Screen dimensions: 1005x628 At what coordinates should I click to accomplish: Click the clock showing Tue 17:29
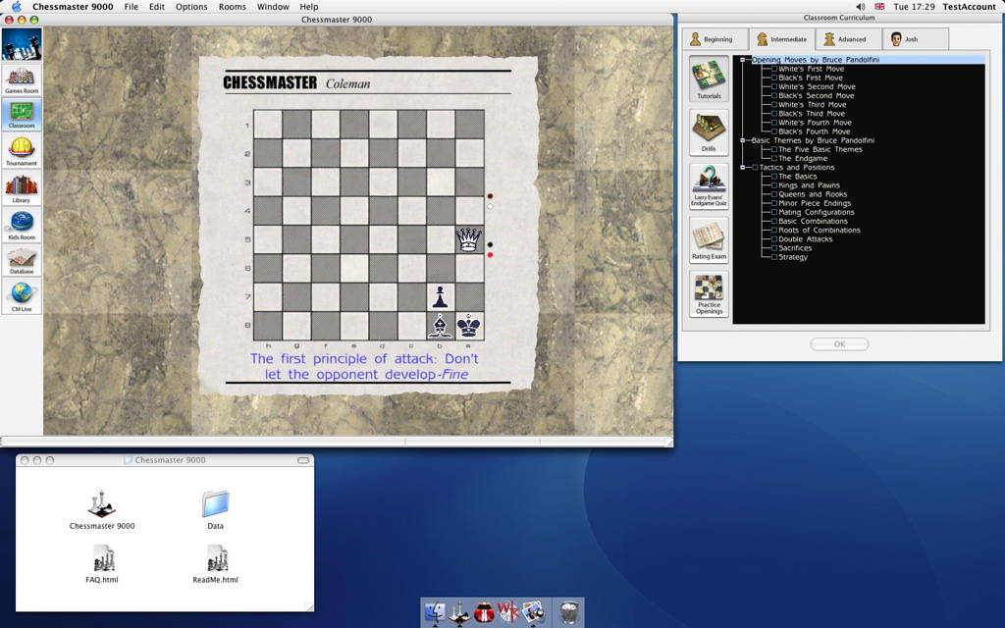click(x=914, y=7)
